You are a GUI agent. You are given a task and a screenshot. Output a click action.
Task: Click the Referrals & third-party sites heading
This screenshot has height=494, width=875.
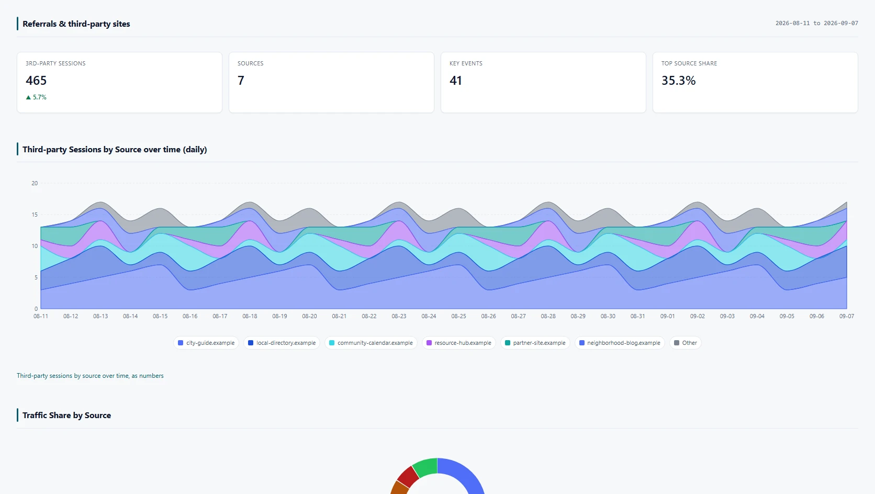click(x=76, y=24)
